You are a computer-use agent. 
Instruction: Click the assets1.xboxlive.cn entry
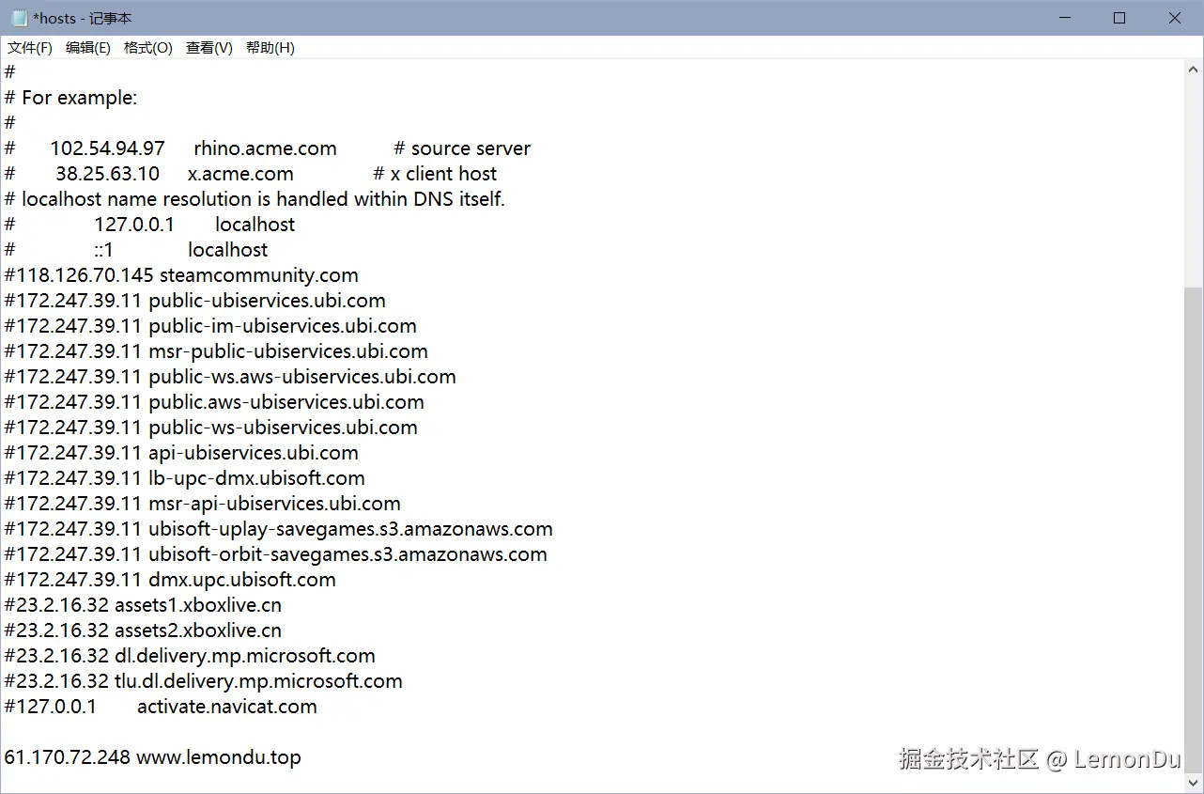(x=141, y=604)
